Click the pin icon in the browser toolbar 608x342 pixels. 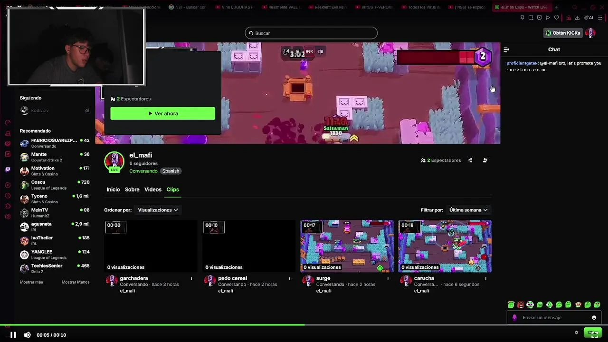click(522, 18)
